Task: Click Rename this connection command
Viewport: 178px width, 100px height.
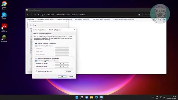Action: click(x=82, y=19)
